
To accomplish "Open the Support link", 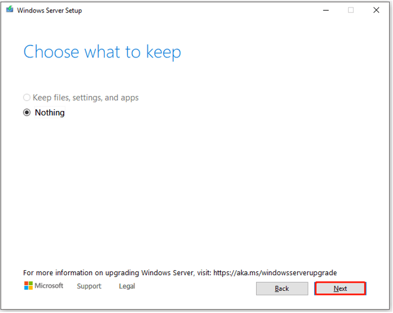I will pyautogui.click(x=89, y=286).
